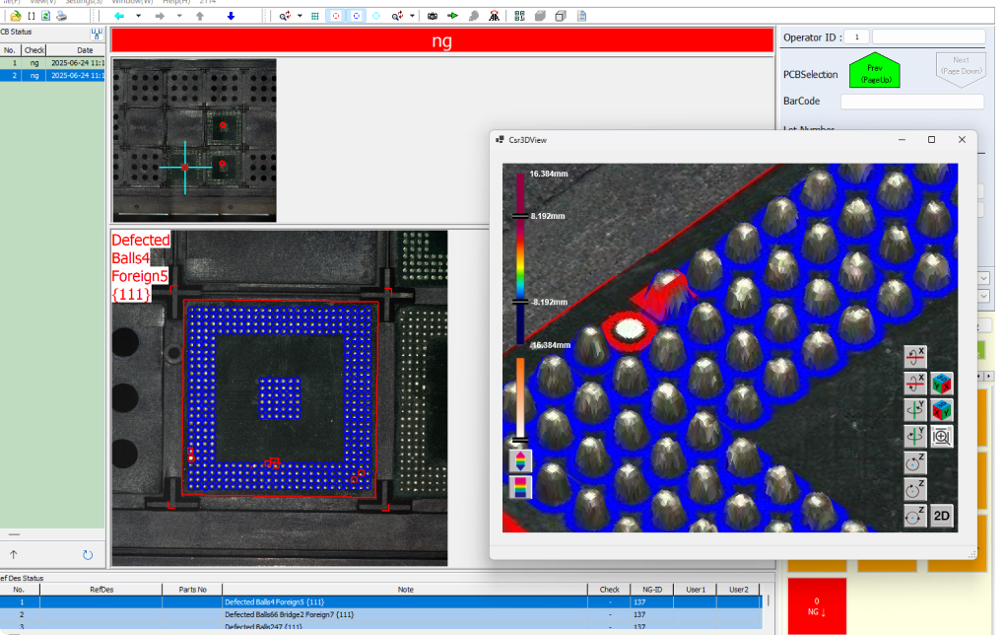
Task: Expand dropdown beside first magnifier tool icon
Action: [300, 17]
